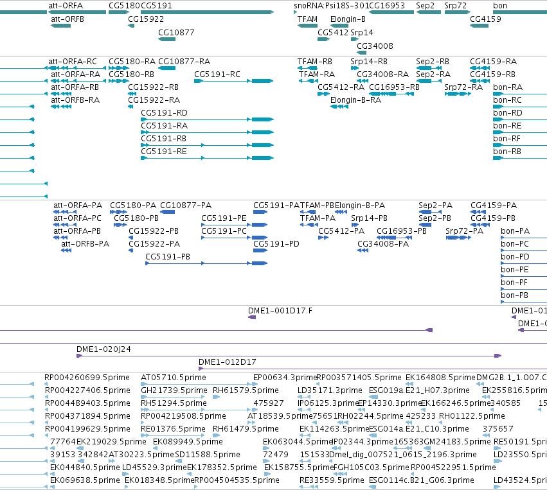
Task: Click EST RP004260699.5prime
Action: click(x=87, y=378)
